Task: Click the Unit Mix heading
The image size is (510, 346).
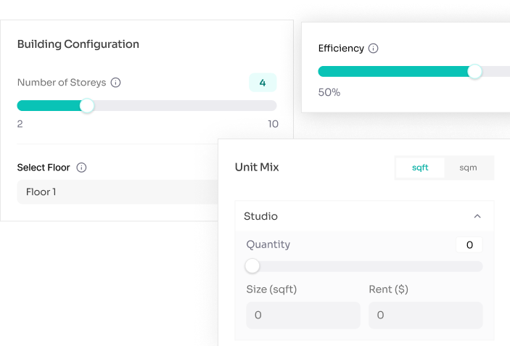Action: [x=257, y=167]
